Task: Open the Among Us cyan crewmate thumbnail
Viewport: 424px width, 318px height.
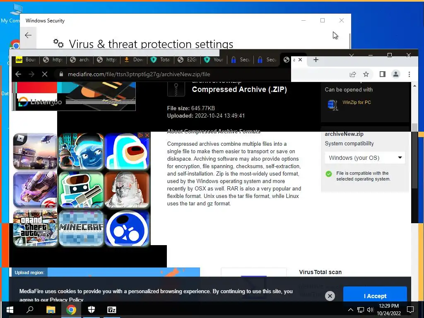Action: point(127,151)
